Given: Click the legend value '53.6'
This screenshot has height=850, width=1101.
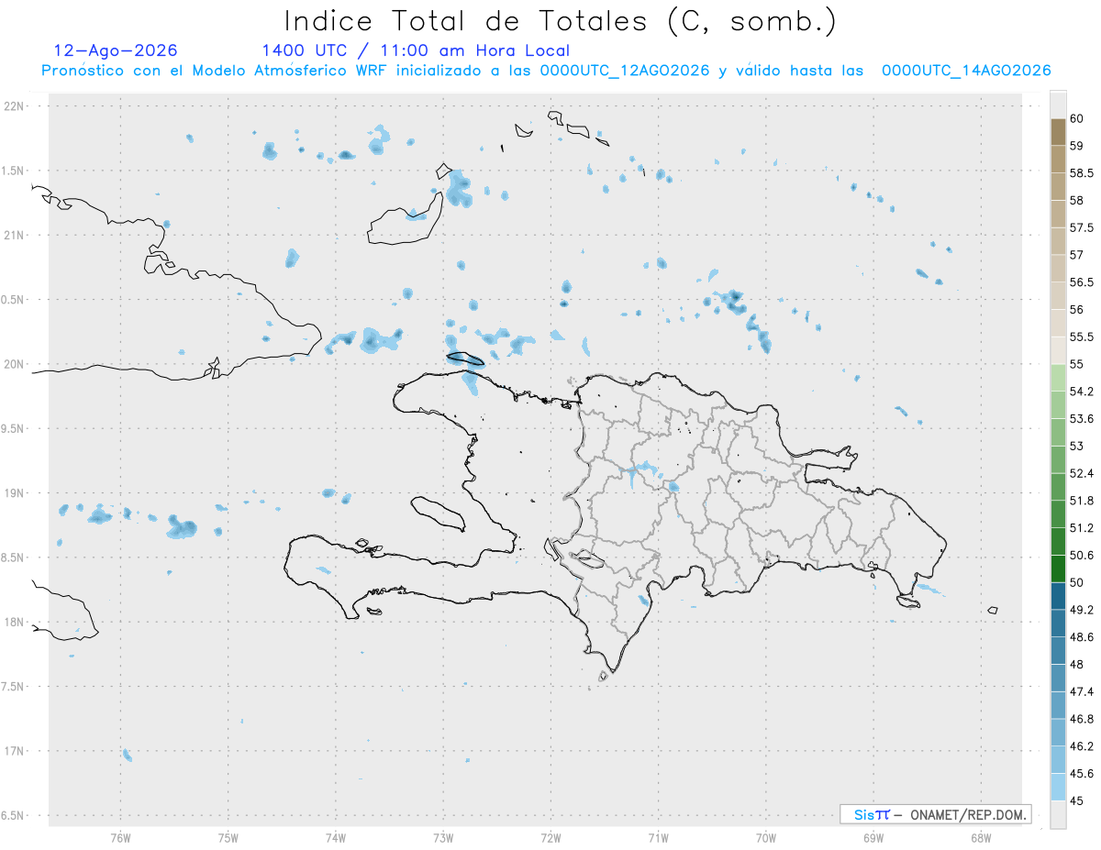Looking at the screenshot, I should click(1082, 419).
